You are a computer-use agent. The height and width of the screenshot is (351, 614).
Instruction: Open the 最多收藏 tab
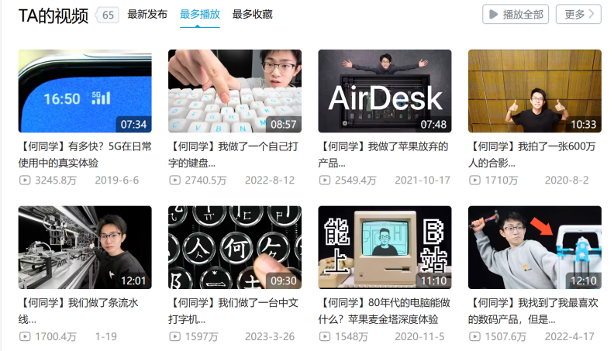click(x=252, y=15)
